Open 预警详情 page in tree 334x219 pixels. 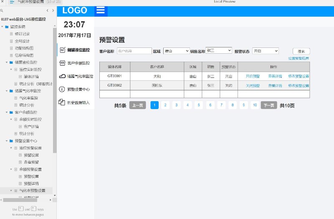coord(31,184)
